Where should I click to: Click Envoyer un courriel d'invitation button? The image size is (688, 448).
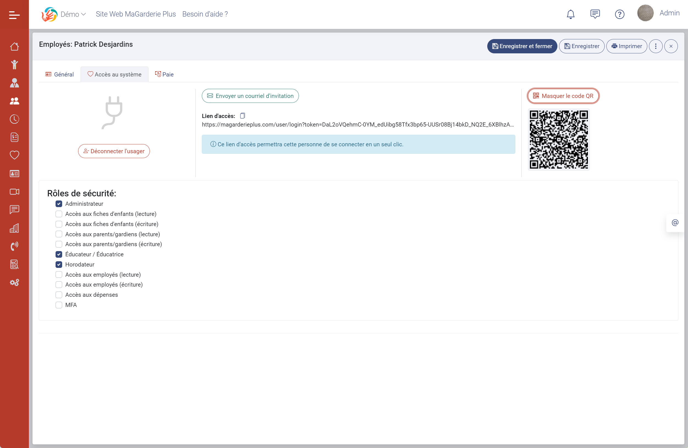click(x=250, y=96)
